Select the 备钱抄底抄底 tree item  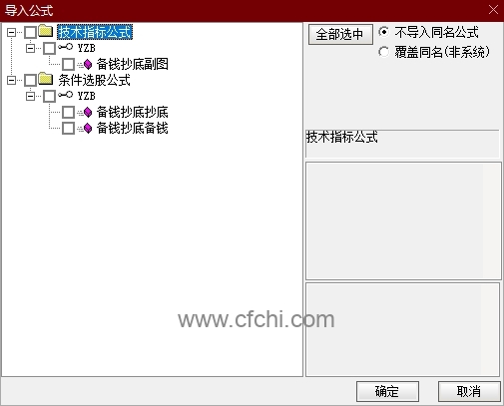point(132,112)
